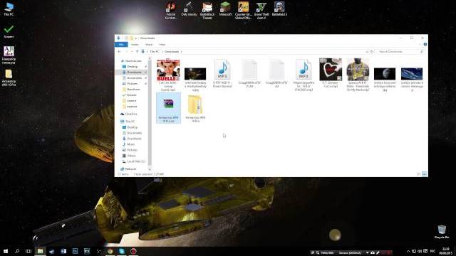The width and height of the screenshot is (456, 256).
Task: Launch Battlefield 3 desktop shortcut
Action: pos(279,9)
